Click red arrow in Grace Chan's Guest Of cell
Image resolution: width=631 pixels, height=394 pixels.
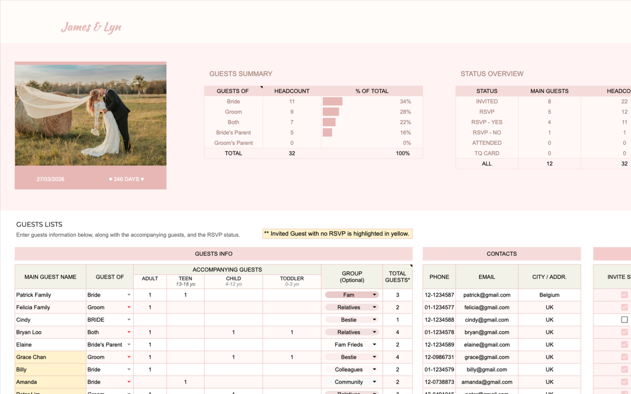(129, 357)
